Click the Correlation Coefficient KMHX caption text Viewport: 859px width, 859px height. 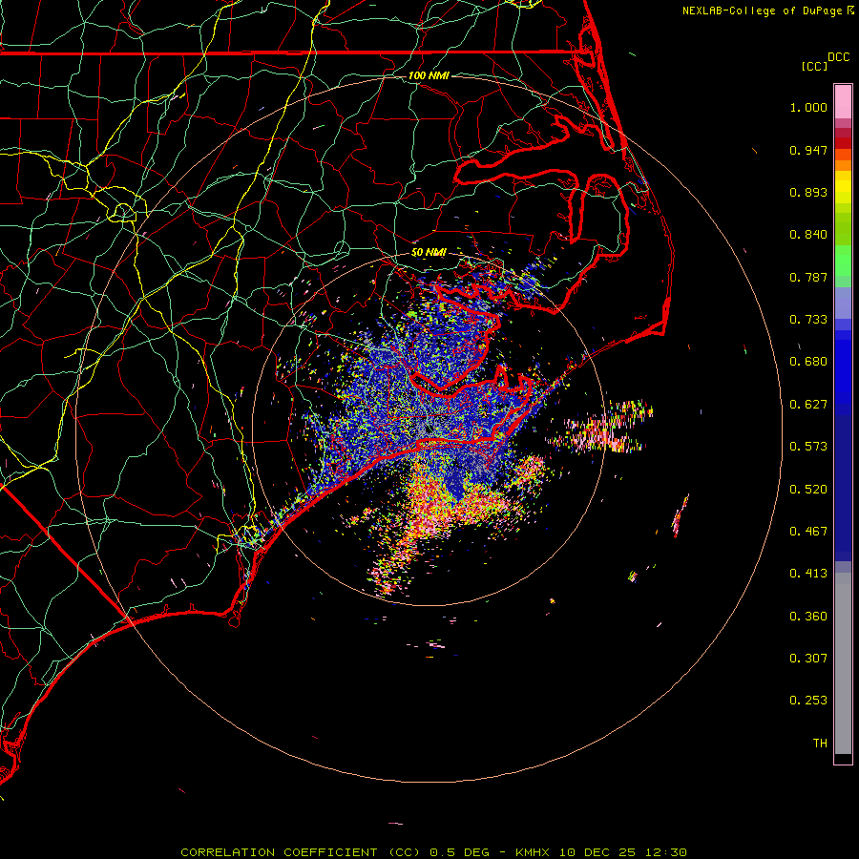[433, 852]
